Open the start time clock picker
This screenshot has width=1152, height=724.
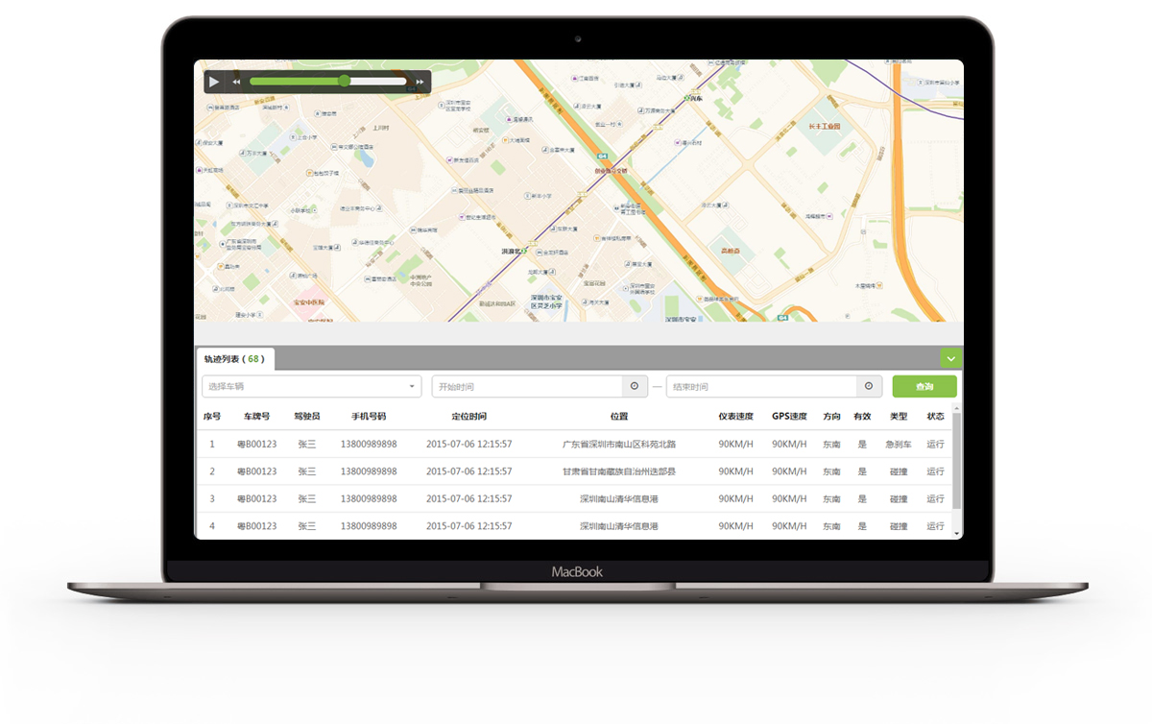pyautogui.click(x=634, y=386)
